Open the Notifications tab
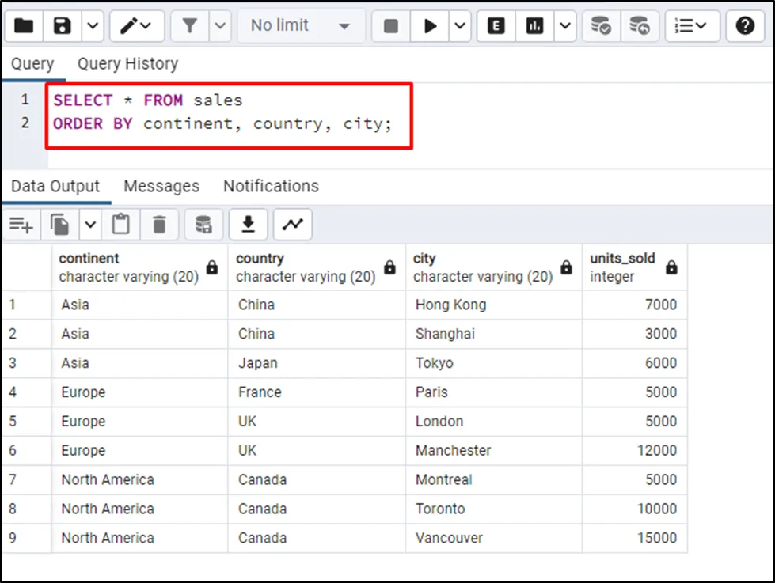This screenshot has height=583, width=775. [x=271, y=186]
